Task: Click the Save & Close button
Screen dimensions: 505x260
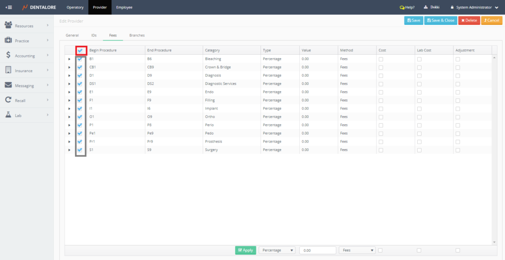Action: pyautogui.click(x=440, y=20)
